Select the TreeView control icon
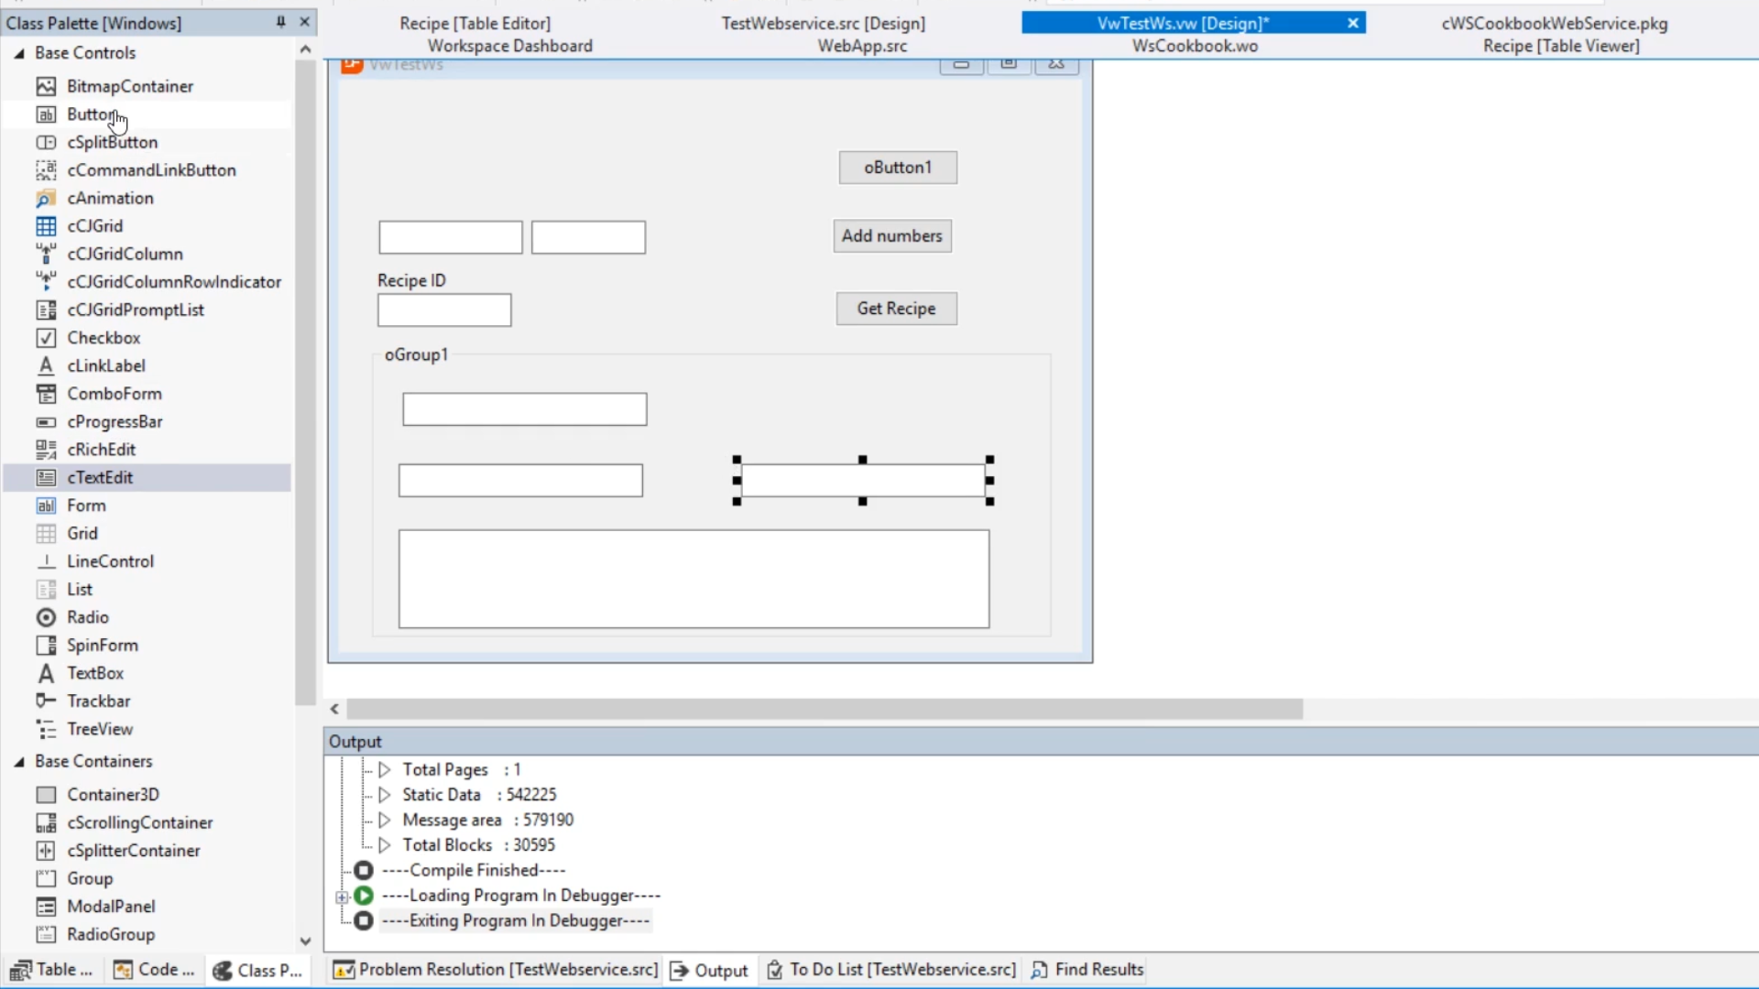This screenshot has height=989, width=1759. 46,729
